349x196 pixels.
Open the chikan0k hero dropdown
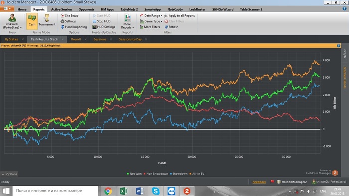pyautogui.click(x=12, y=21)
